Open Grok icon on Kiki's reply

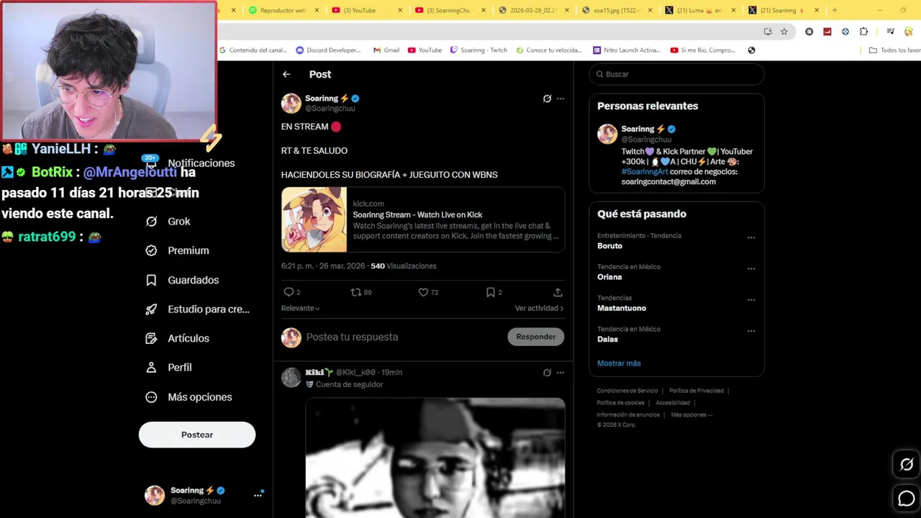(x=547, y=373)
